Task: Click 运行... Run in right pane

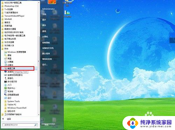Action: tap(45, 64)
